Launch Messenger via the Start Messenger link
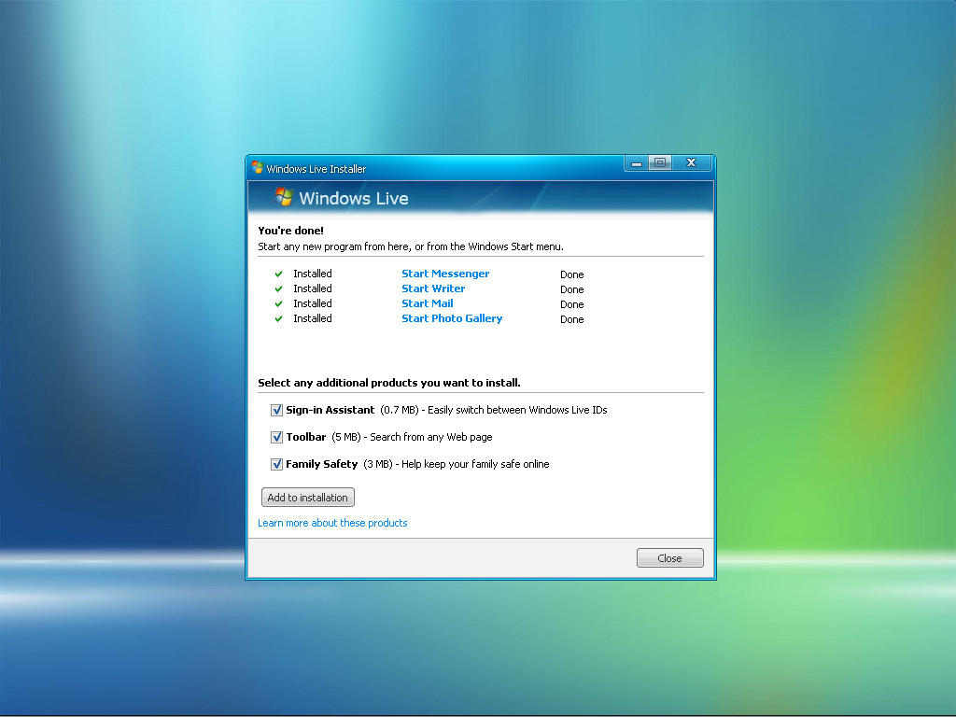Viewport: 956px width, 717px height. tap(445, 274)
